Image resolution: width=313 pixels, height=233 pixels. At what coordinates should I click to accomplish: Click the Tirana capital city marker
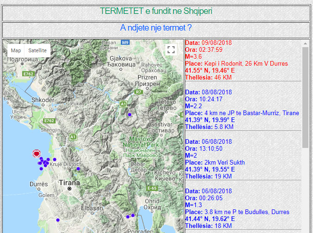tap(69, 189)
